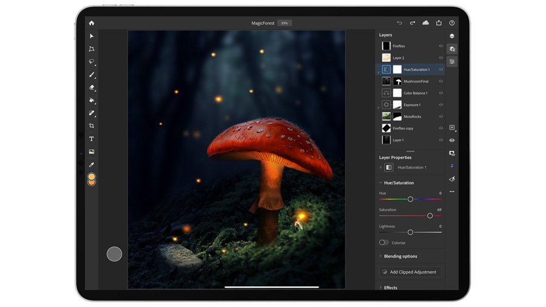Click Add Clipped Adjustment button

point(410,272)
